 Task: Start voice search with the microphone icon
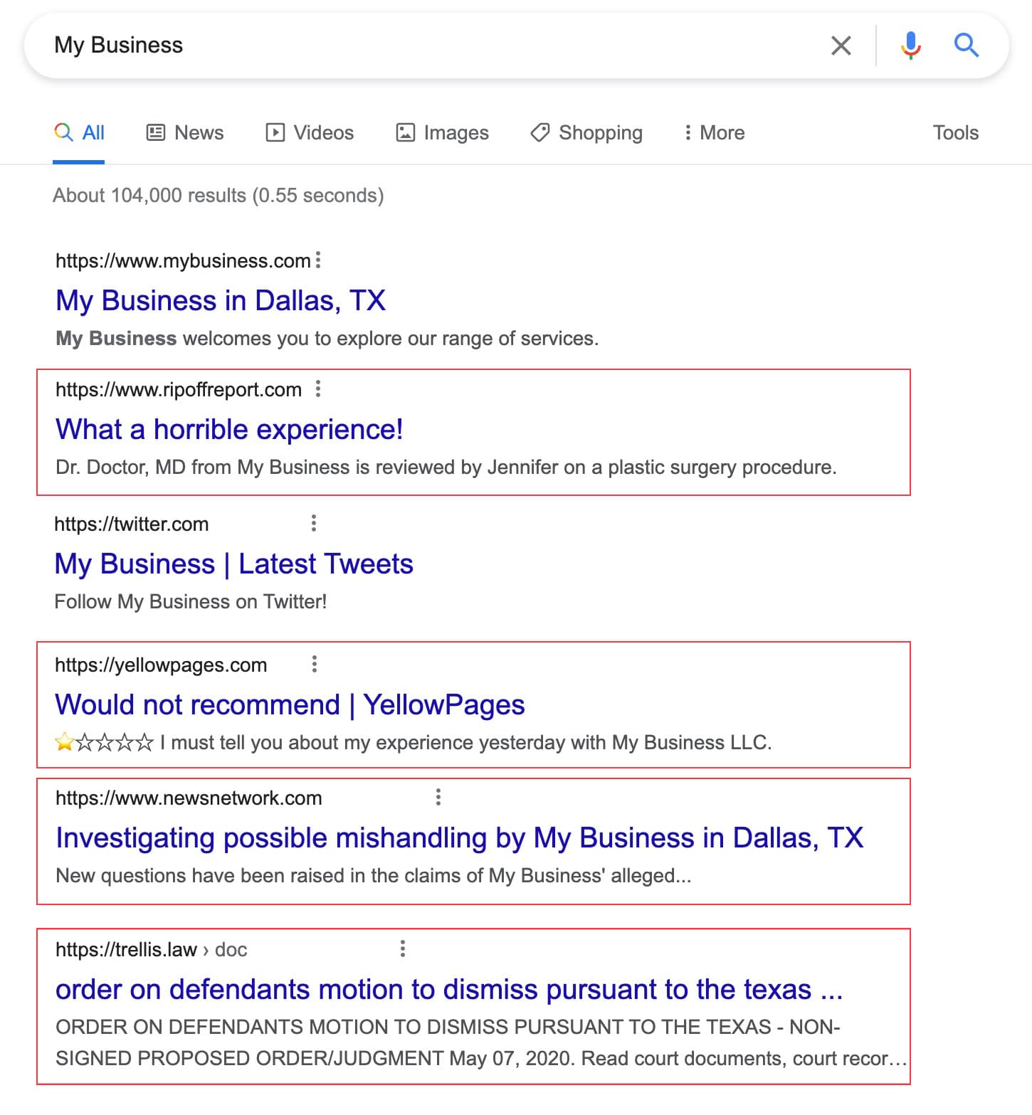tap(910, 46)
